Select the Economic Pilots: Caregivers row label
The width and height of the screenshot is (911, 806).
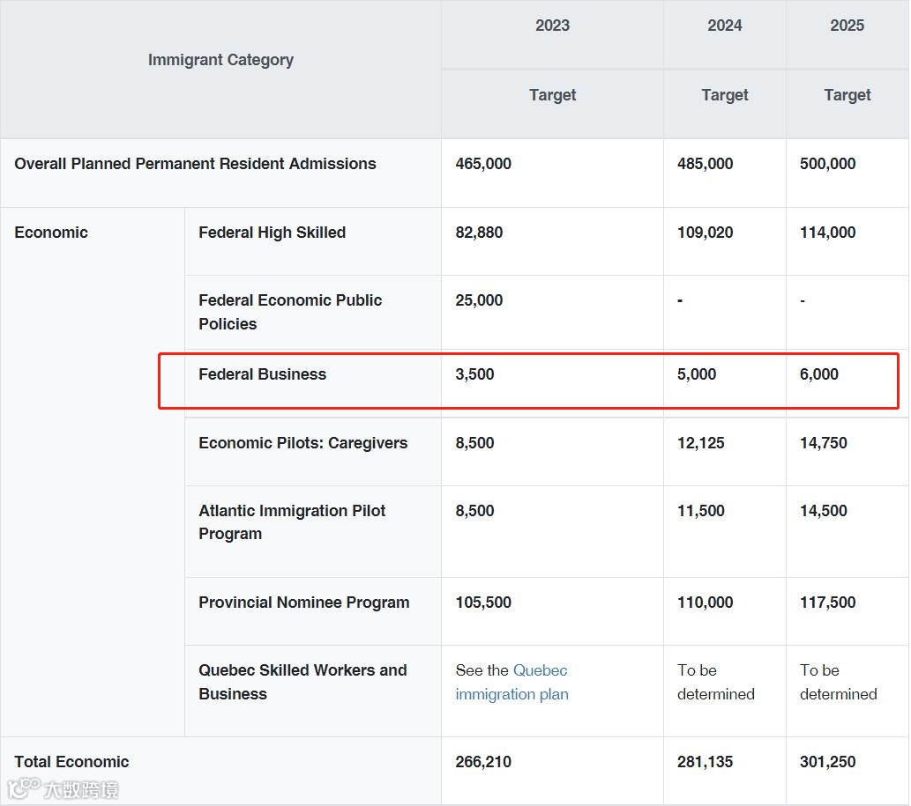point(302,443)
